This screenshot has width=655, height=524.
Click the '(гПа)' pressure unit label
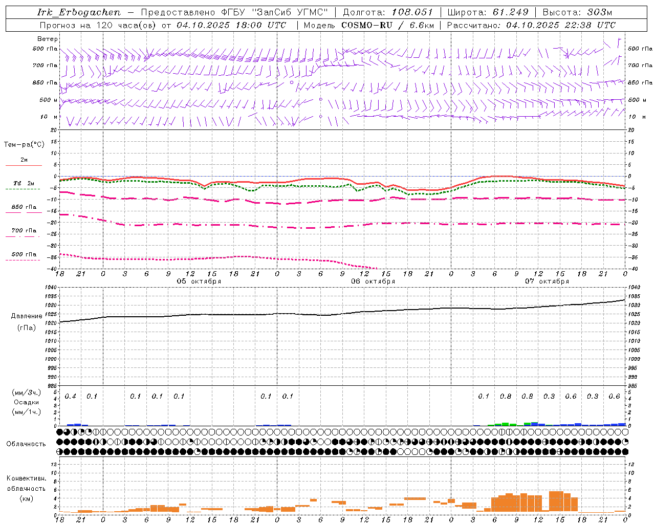(27, 327)
